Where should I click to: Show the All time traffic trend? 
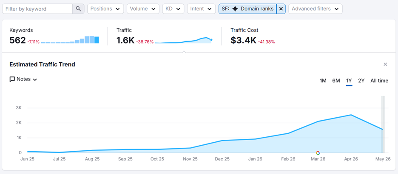tap(379, 81)
